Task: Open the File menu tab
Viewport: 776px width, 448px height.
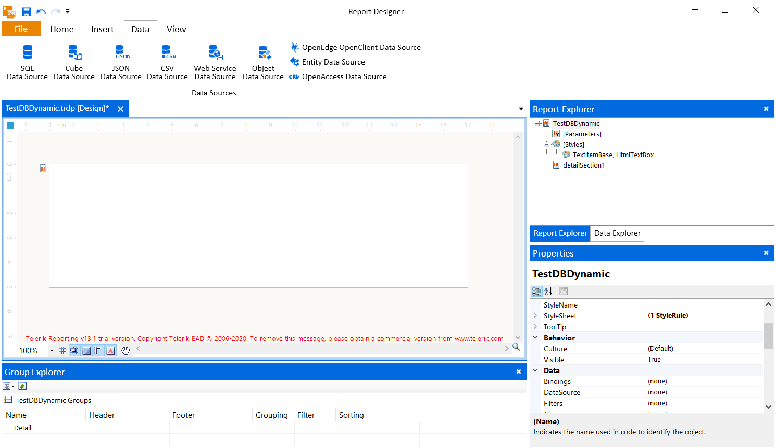Action: pos(21,29)
